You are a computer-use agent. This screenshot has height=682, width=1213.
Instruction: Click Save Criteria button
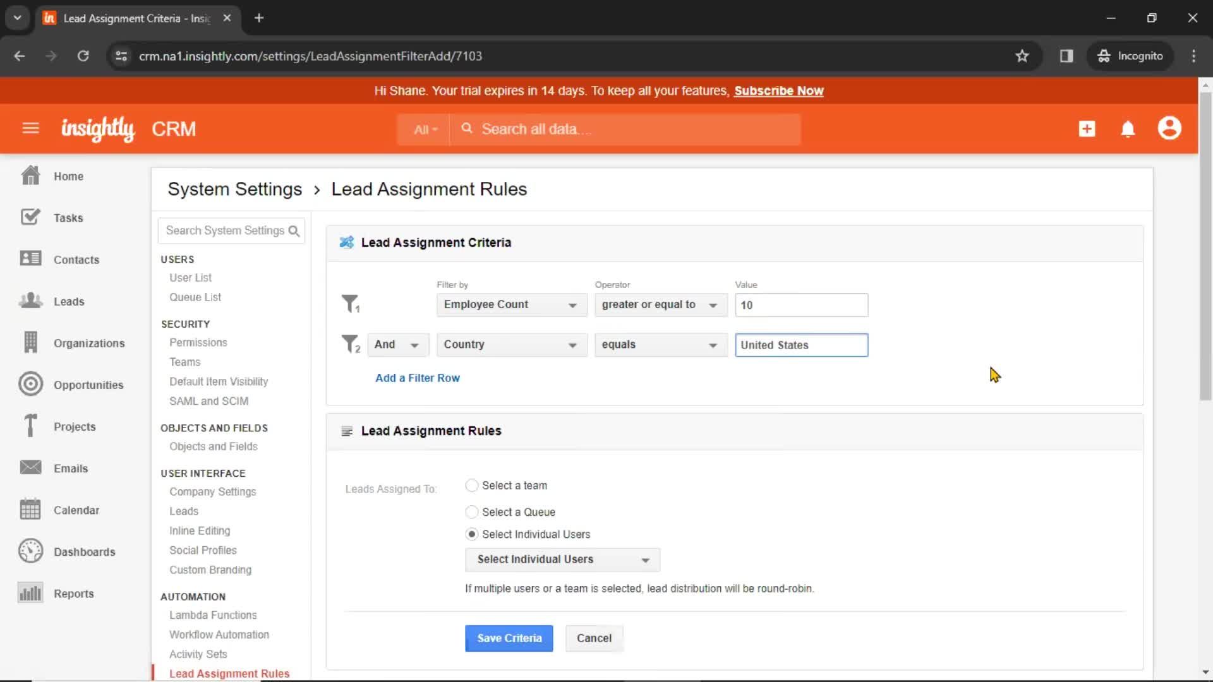click(509, 638)
